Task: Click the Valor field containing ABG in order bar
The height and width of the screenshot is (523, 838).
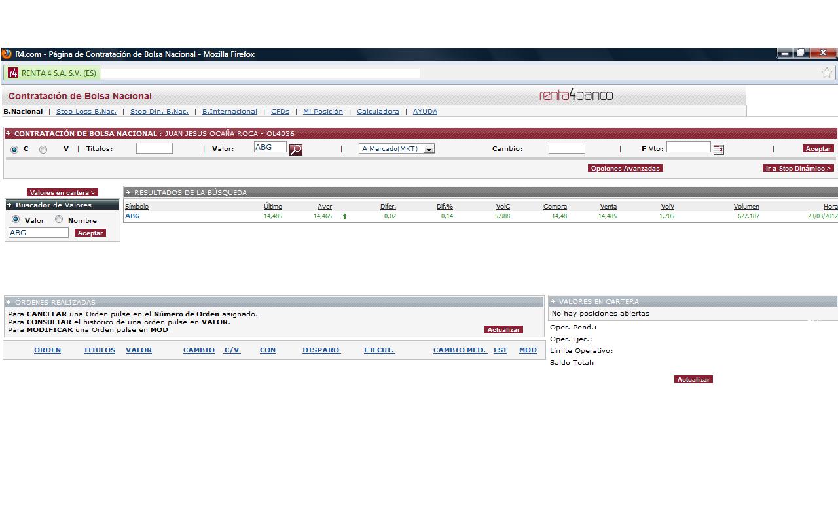Action: 270,147
